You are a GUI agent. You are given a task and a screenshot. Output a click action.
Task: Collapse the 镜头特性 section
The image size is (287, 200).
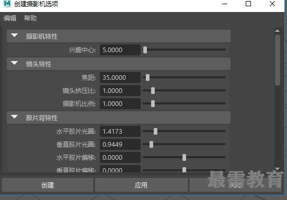(14, 63)
